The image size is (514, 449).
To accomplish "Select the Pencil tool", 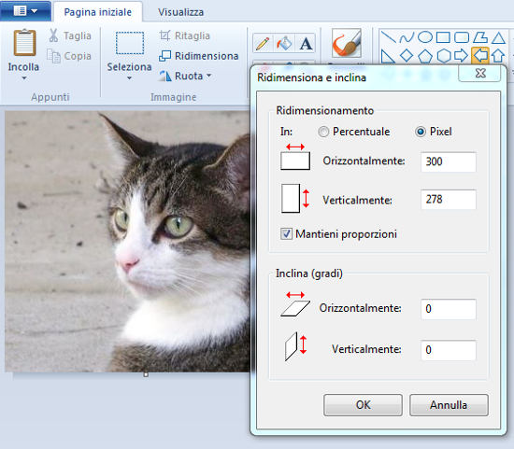I will coord(263,43).
